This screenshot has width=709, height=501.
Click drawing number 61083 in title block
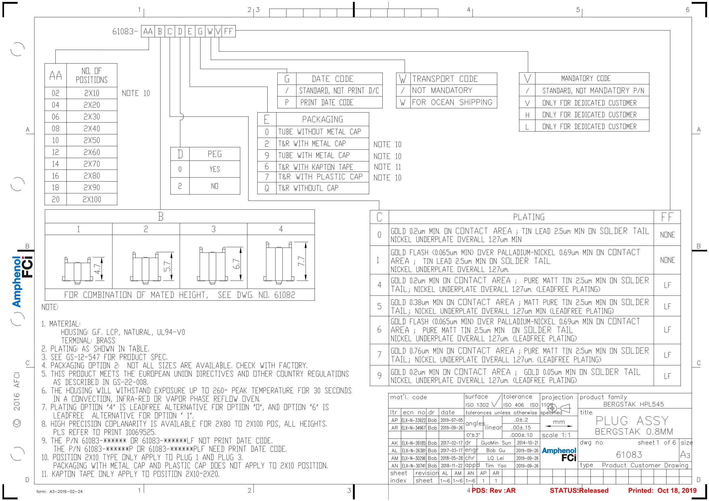click(x=629, y=455)
